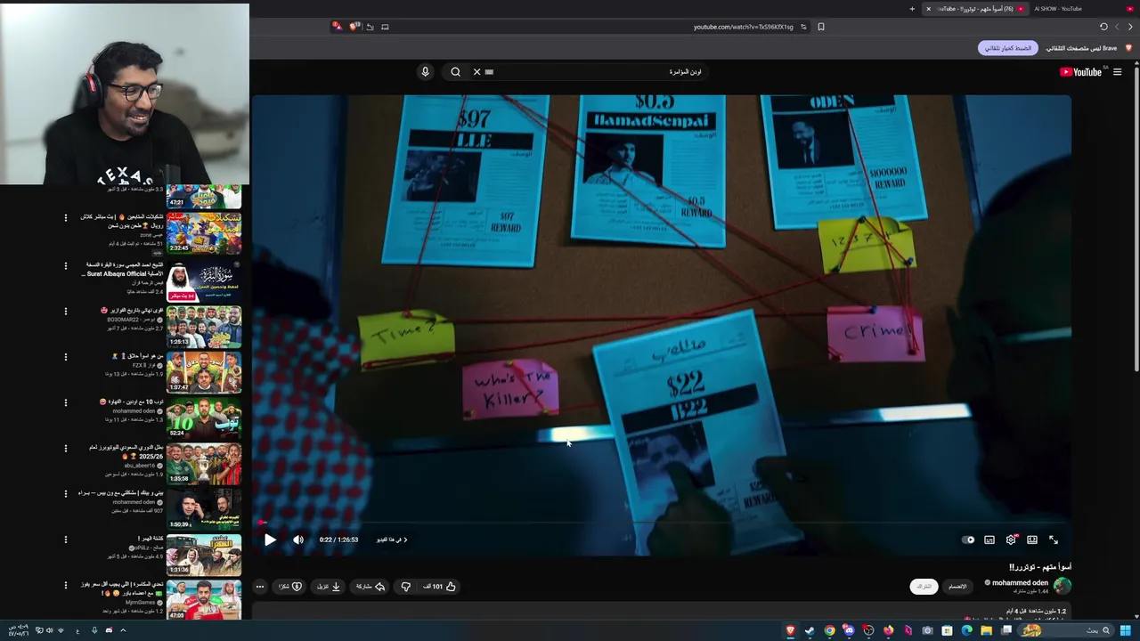Open a new browser tab with plus
This screenshot has width=1140, height=641.
tap(912, 9)
